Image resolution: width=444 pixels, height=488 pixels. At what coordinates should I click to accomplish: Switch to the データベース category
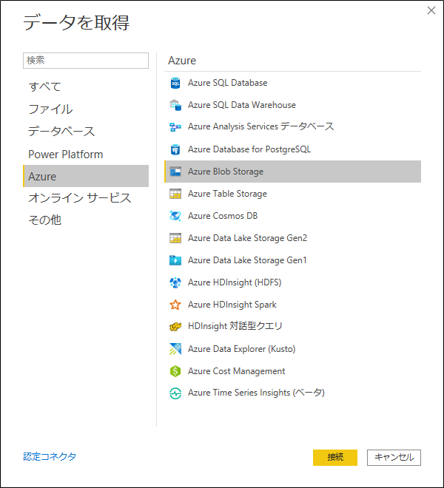(x=86, y=132)
